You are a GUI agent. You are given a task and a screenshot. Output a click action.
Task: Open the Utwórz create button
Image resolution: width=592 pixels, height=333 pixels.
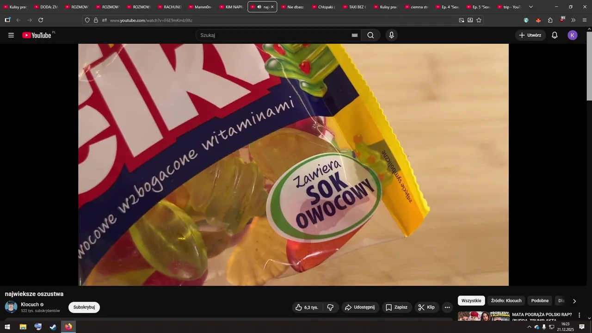[530, 35]
